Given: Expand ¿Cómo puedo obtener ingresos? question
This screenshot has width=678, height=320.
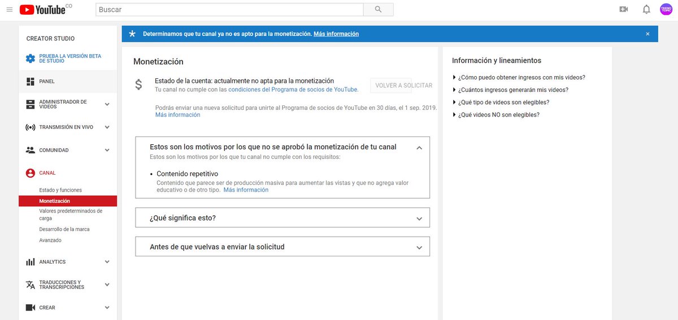Looking at the screenshot, I should point(519,77).
